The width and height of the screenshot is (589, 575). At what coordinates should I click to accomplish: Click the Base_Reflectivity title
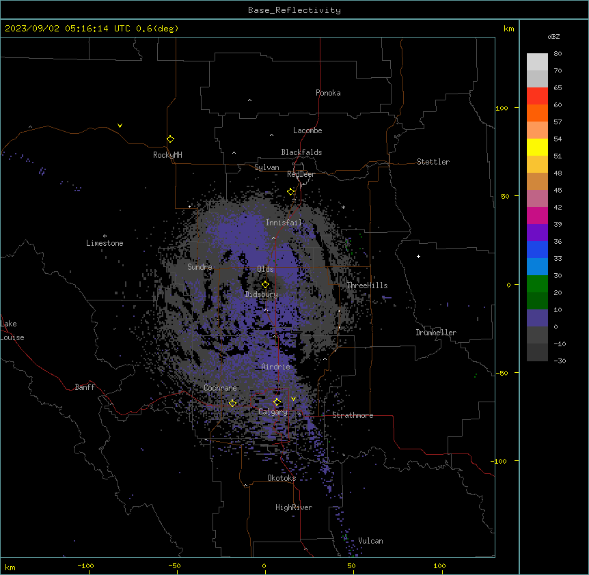click(294, 10)
